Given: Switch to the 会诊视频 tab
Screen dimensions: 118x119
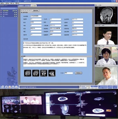Looking at the screenshot, I should [x=34, y=6].
